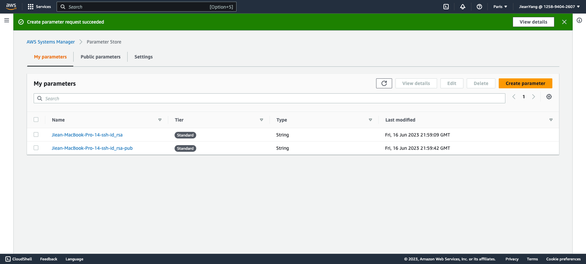586x264 pixels.
Task: Open the notifications bell
Action: tap(463, 7)
